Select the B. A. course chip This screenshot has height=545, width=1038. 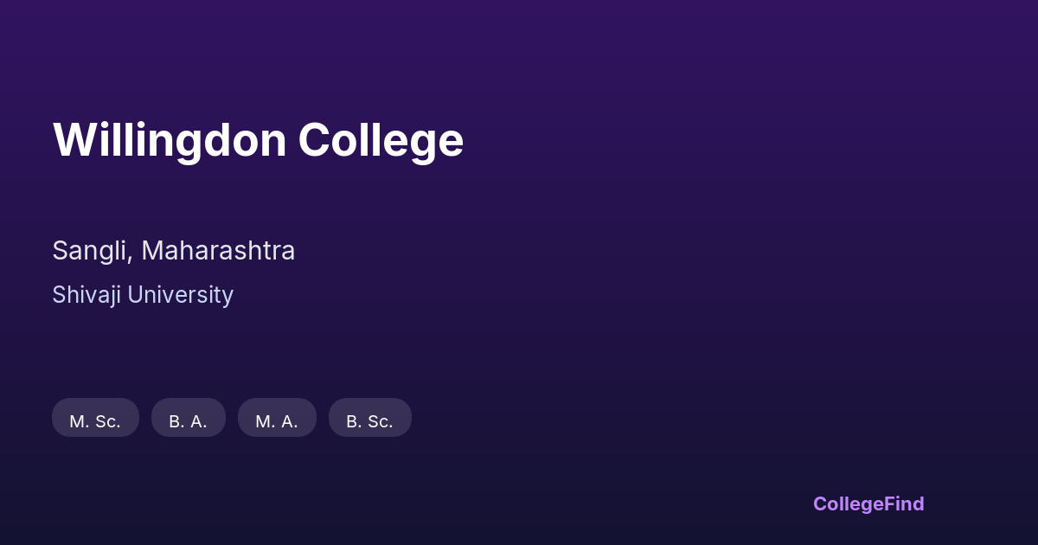(188, 421)
